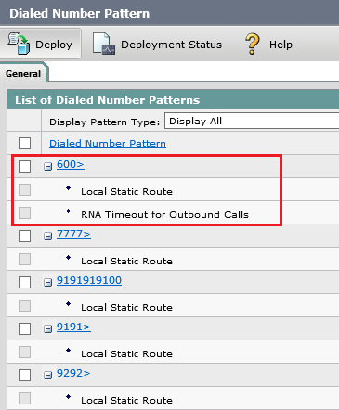Click the List of Dialed Number Patterns header
This screenshot has width=339, height=410.
[x=108, y=100]
